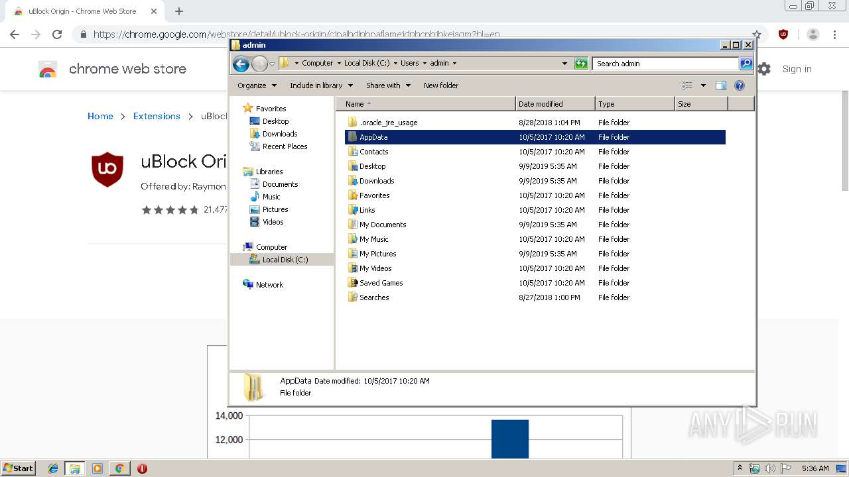Click in the Search admin field
This screenshot has width=849, height=477.
[665, 64]
